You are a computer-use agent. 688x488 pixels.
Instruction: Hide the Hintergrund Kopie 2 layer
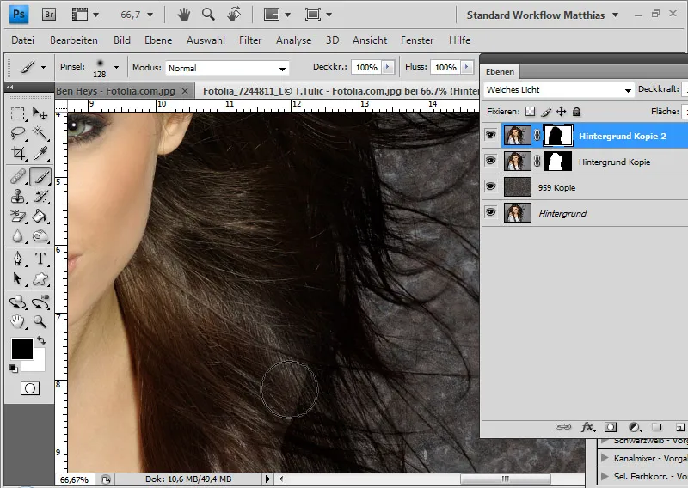coord(490,136)
